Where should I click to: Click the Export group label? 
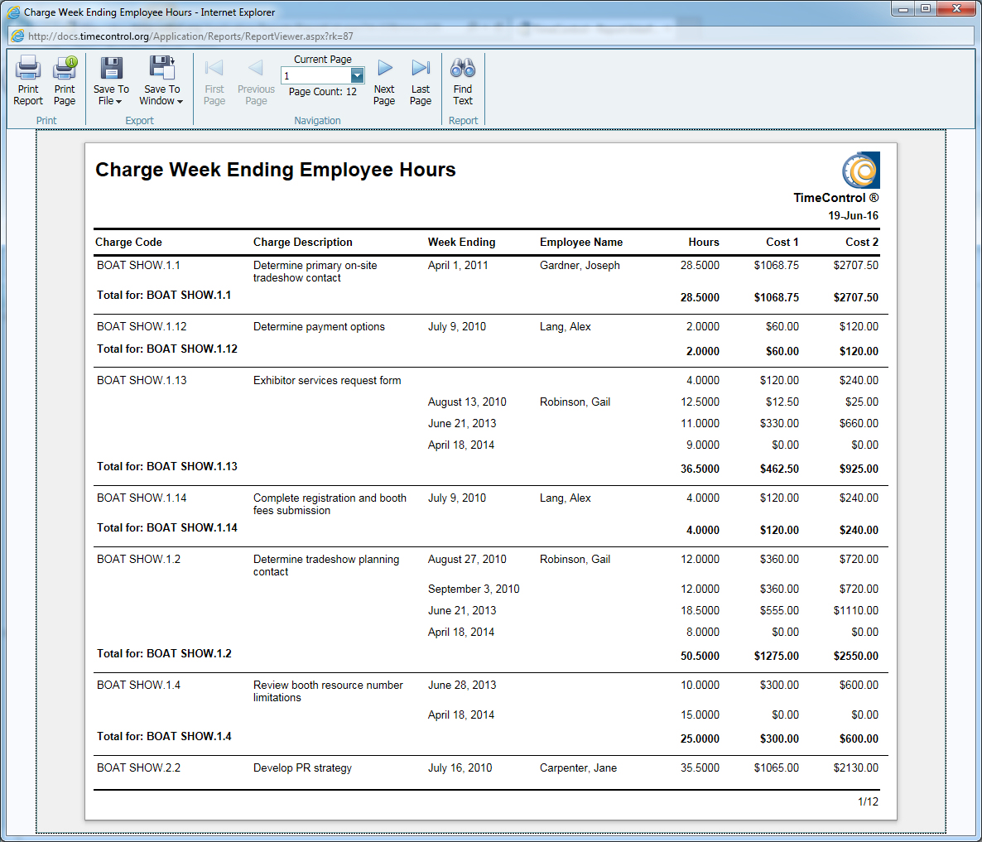tap(139, 120)
